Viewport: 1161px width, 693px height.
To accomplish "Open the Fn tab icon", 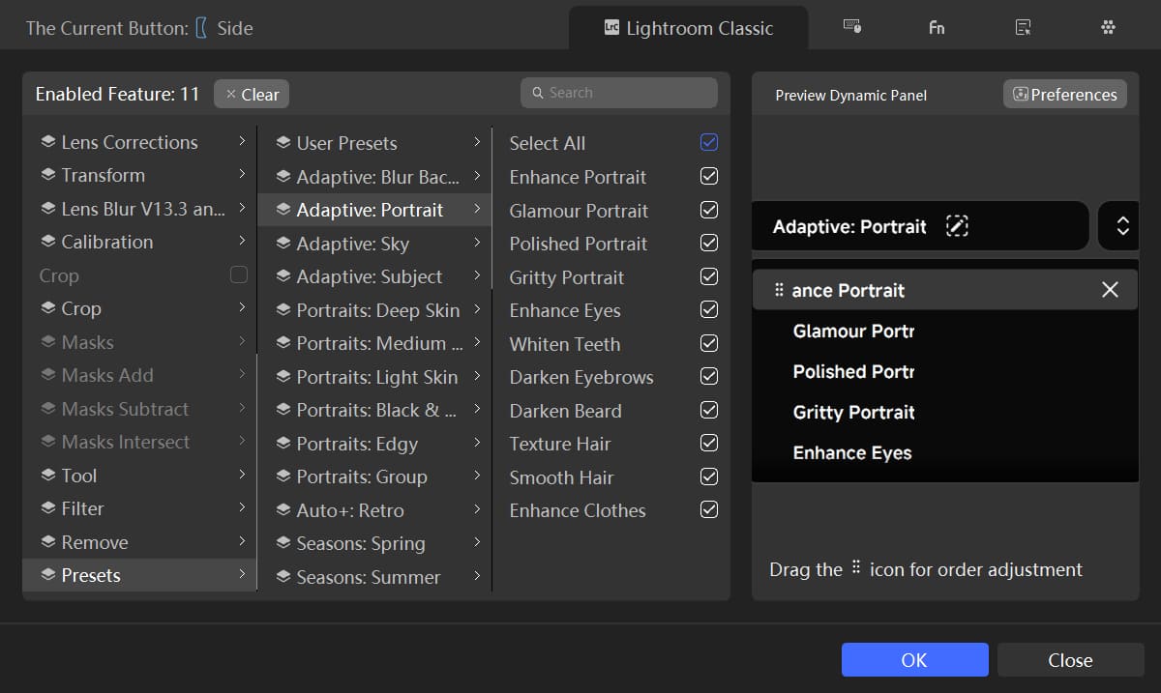I will [937, 27].
